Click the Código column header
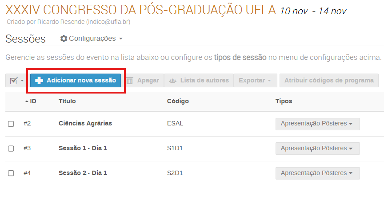The width and height of the screenshot is (384, 203). [x=178, y=101]
